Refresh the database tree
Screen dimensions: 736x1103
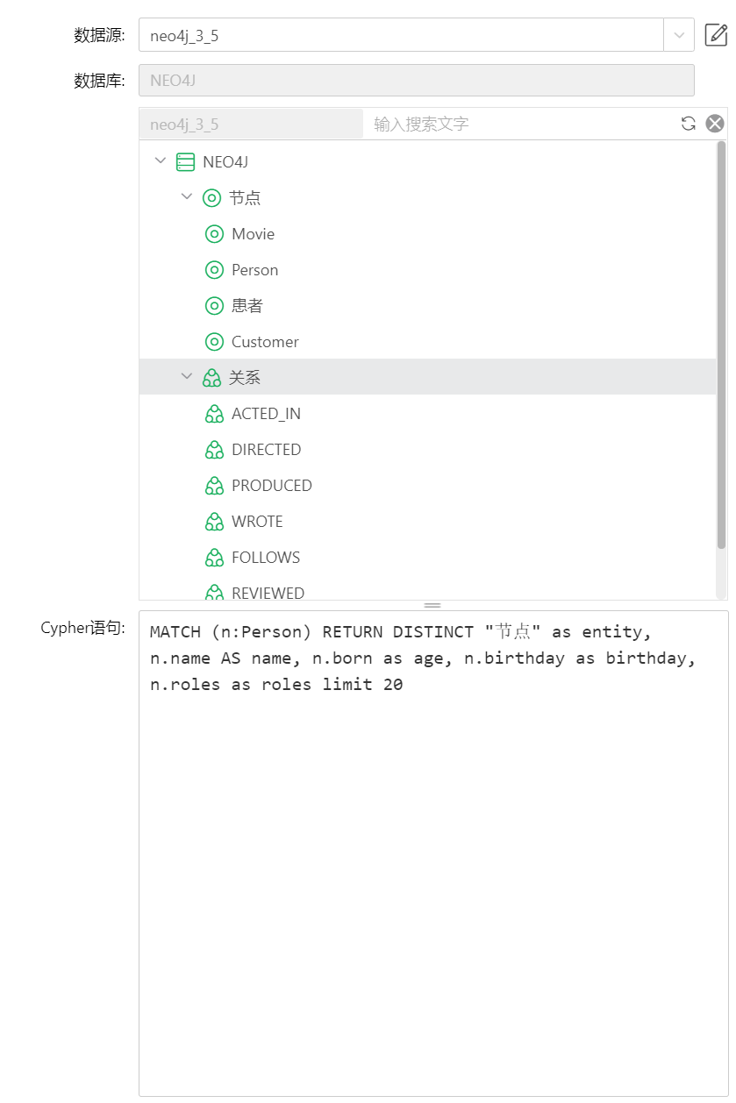[689, 124]
